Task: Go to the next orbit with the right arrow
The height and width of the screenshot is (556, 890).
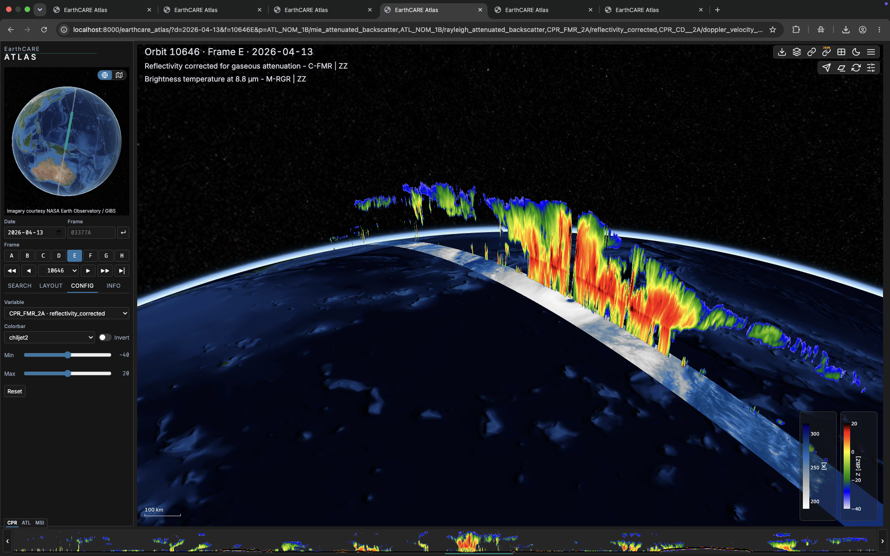Action: click(88, 271)
